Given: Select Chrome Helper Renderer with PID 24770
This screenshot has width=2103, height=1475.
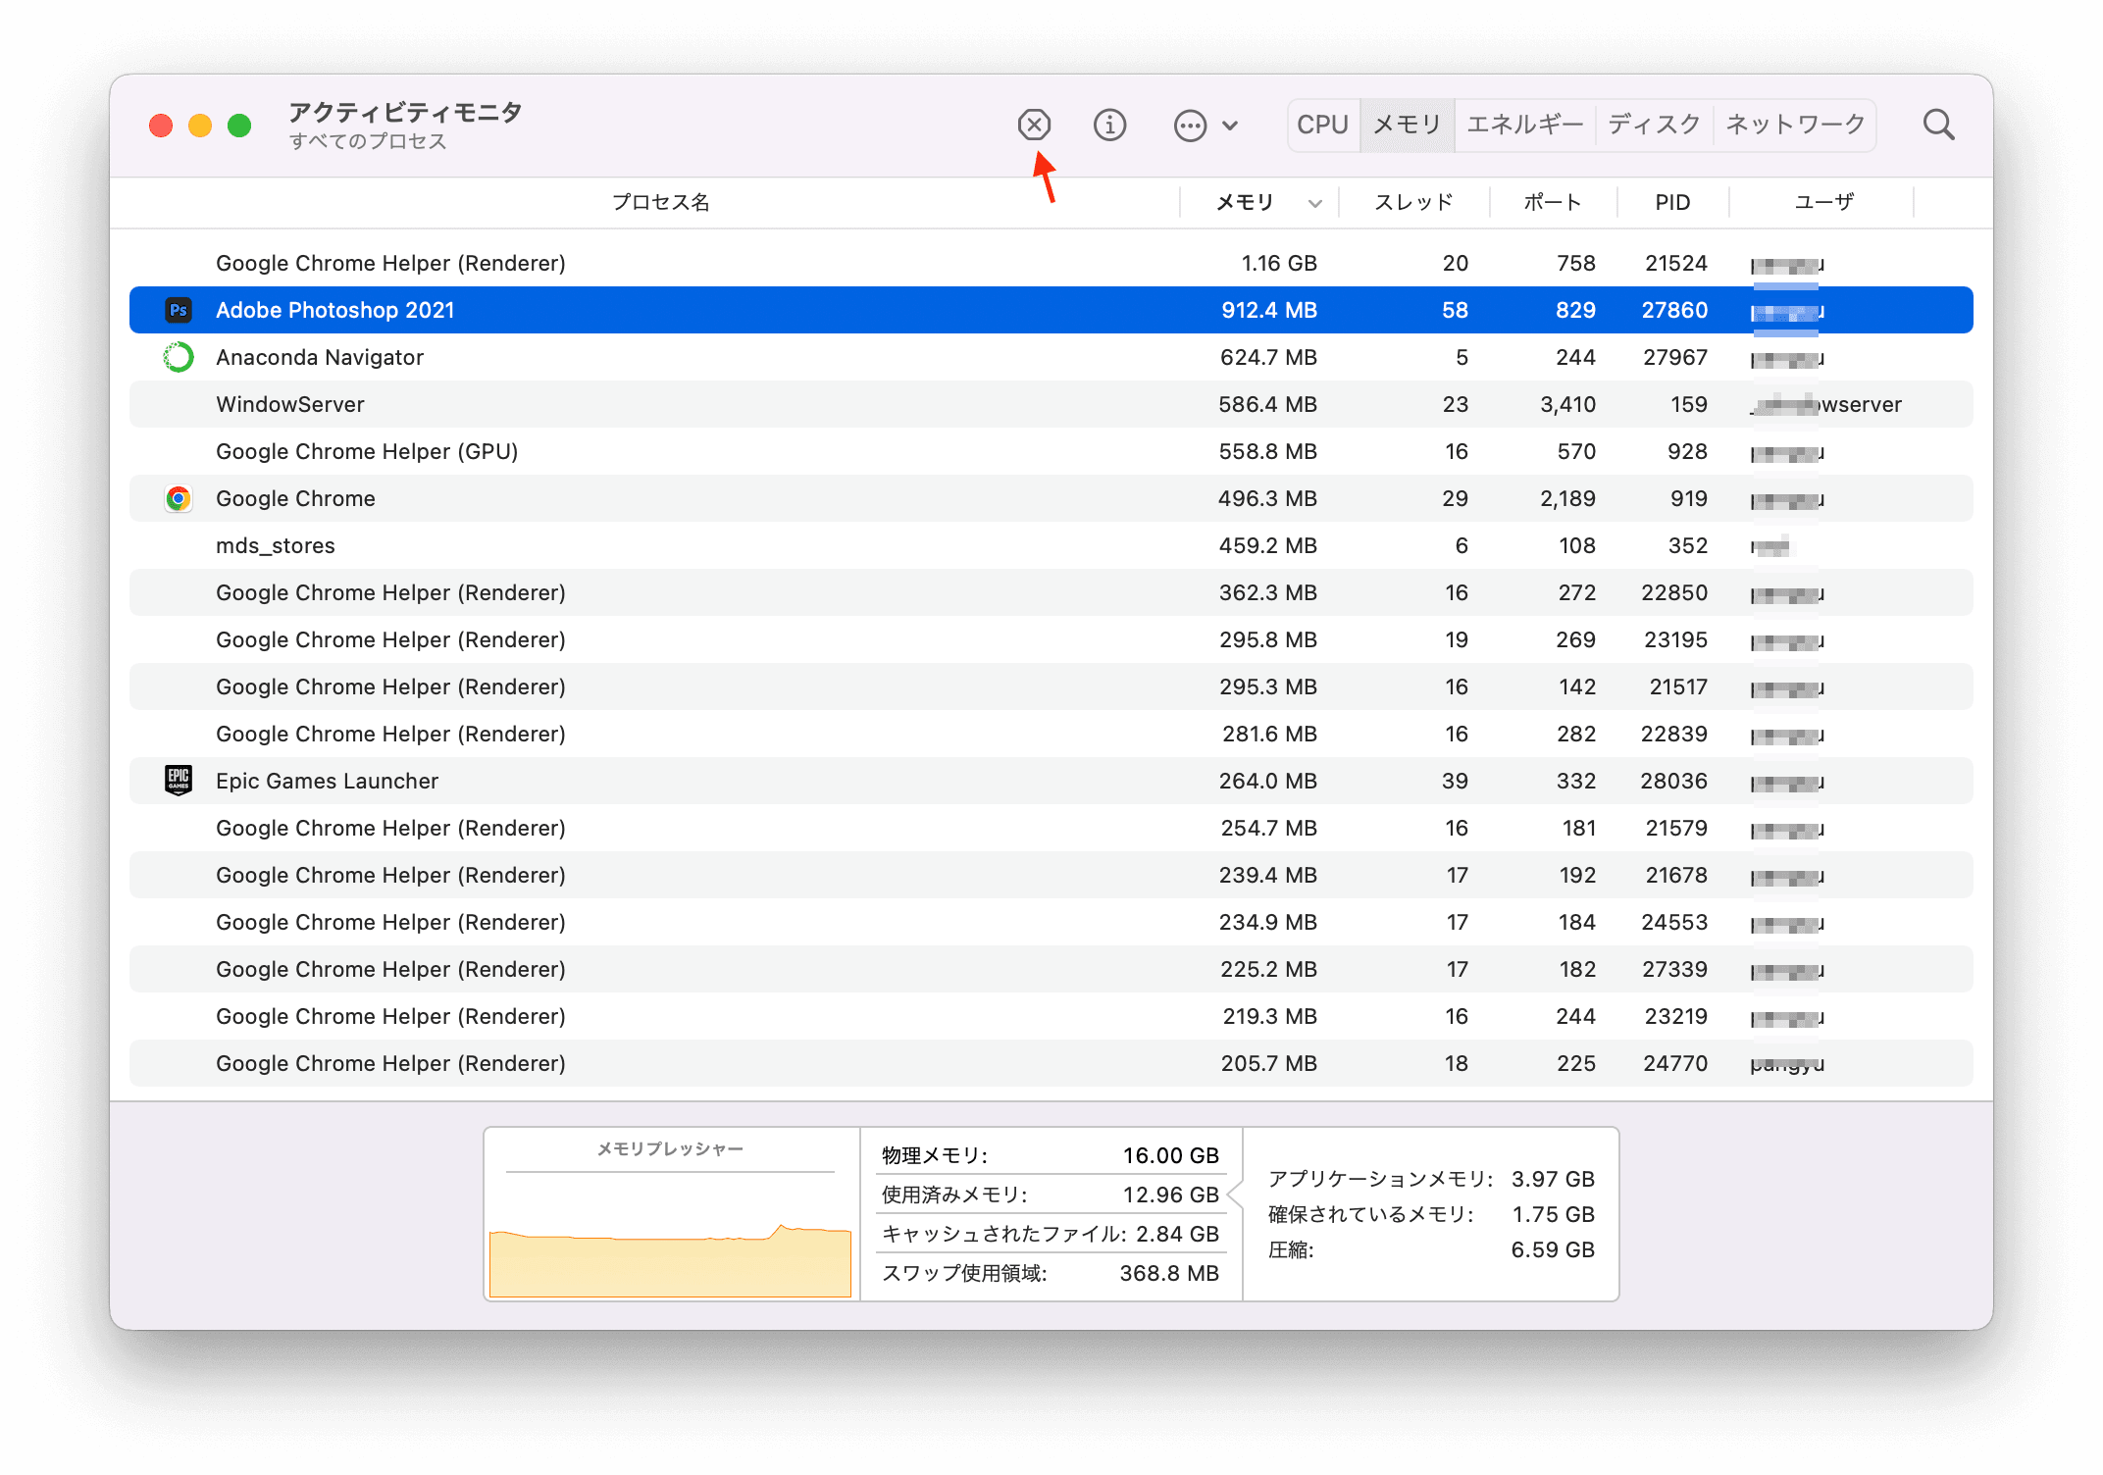Looking at the screenshot, I should (x=1051, y=1063).
